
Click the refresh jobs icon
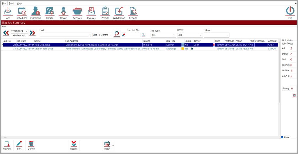pos(117,33)
